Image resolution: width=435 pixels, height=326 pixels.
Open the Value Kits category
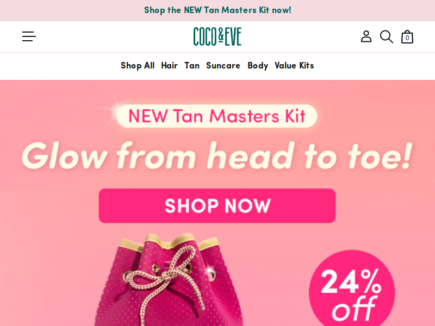(x=294, y=66)
